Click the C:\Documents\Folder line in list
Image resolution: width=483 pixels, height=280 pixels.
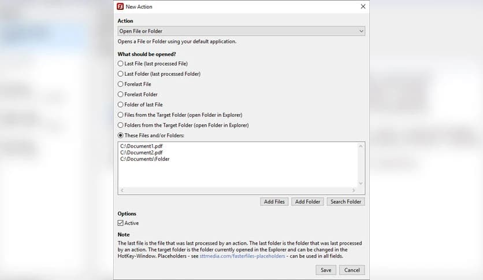coord(145,159)
